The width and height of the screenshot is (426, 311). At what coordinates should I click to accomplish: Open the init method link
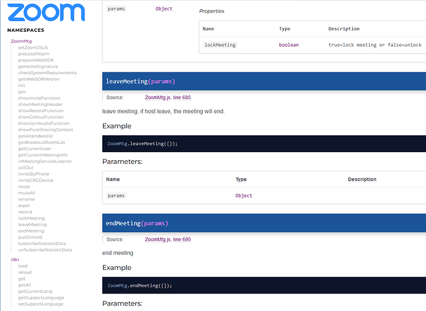(x=21, y=85)
